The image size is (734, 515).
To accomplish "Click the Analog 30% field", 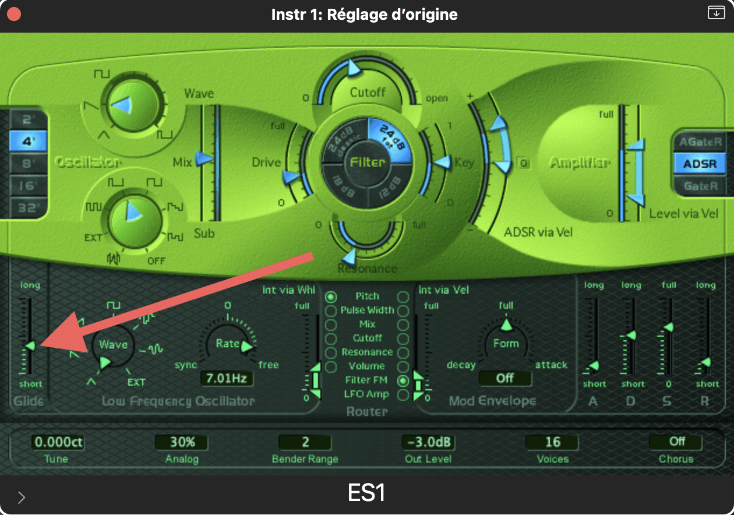I will click(181, 442).
